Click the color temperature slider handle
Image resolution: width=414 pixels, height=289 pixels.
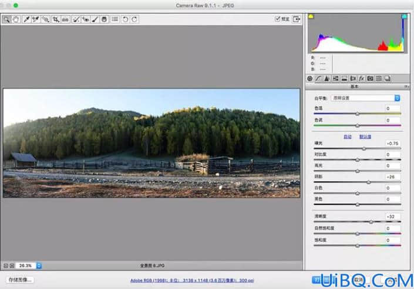[x=357, y=114]
